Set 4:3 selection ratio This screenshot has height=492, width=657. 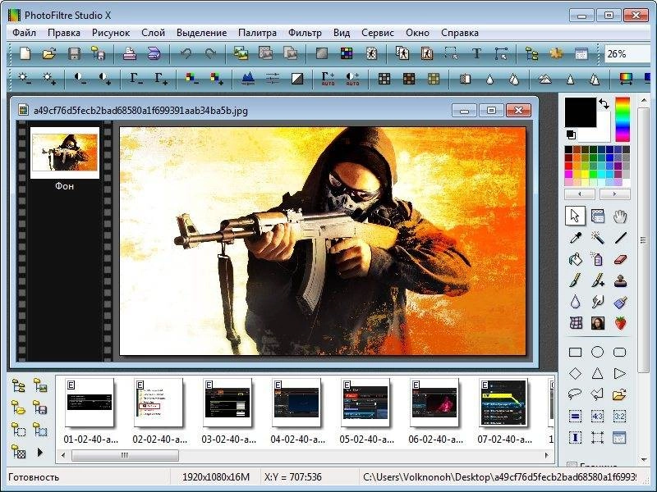598,417
